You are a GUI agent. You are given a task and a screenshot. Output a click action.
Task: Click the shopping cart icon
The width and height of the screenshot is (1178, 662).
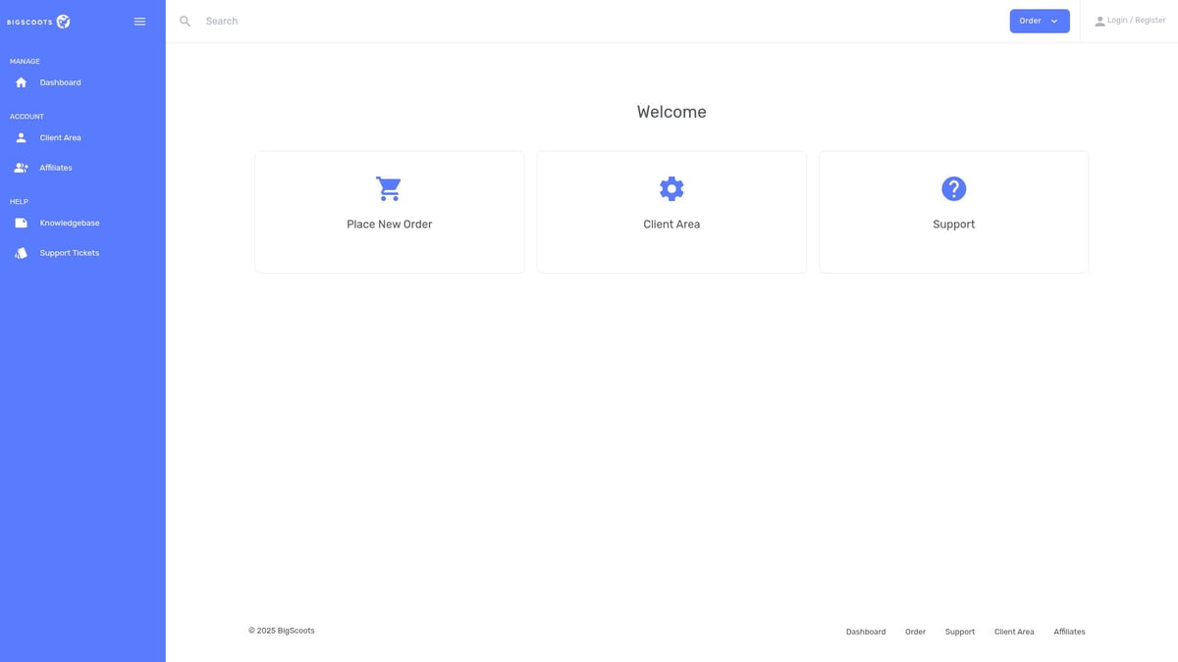click(x=389, y=188)
